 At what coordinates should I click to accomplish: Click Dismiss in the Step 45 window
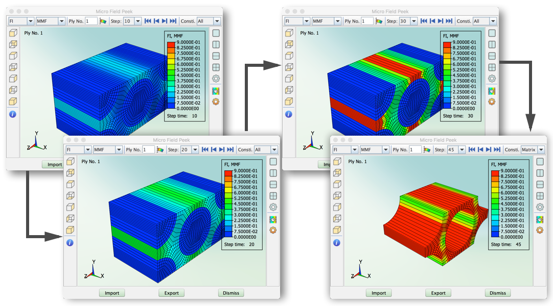[x=497, y=293]
